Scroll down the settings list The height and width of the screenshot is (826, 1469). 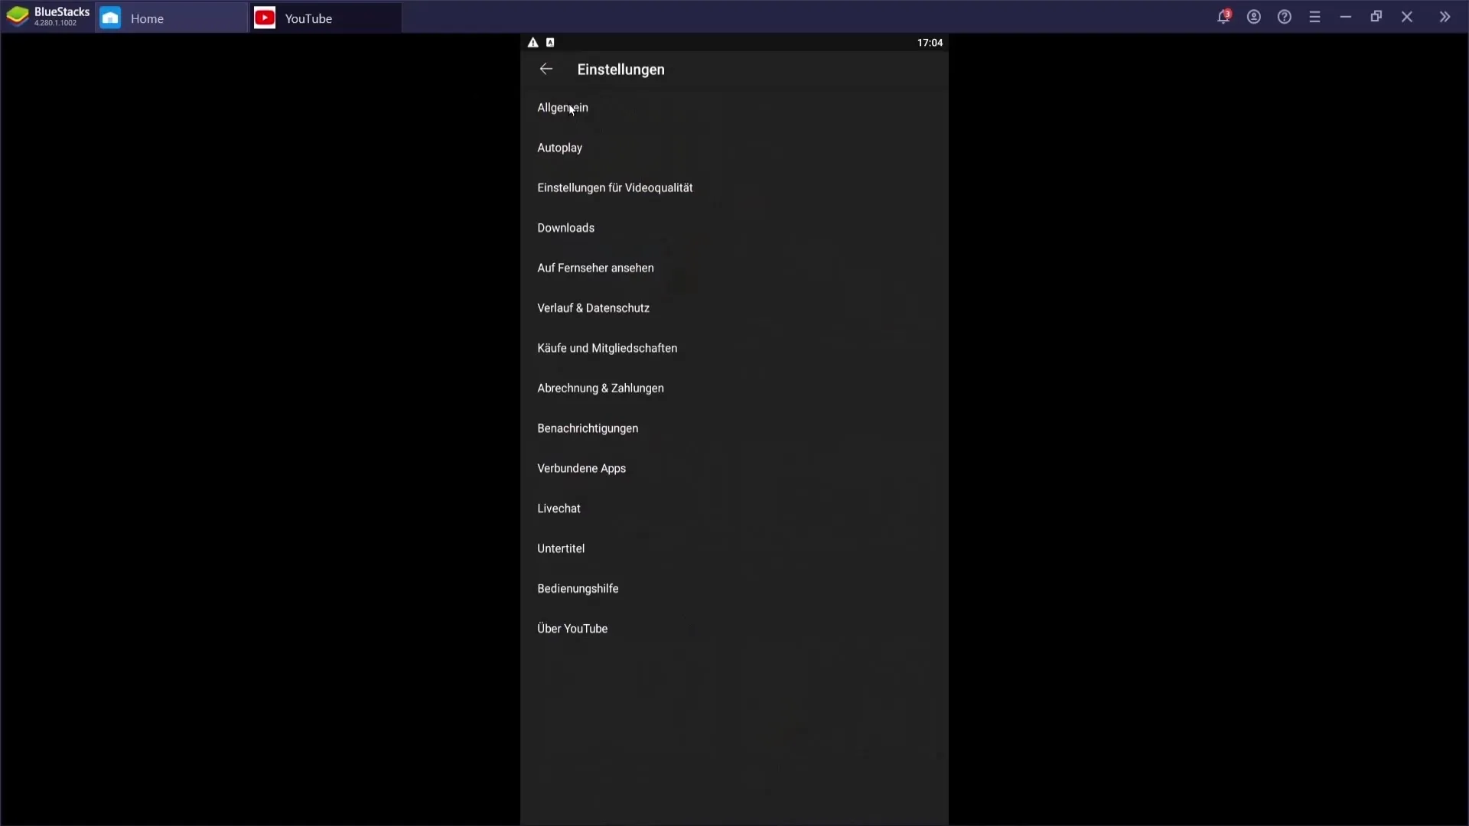pyautogui.click(x=734, y=403)
